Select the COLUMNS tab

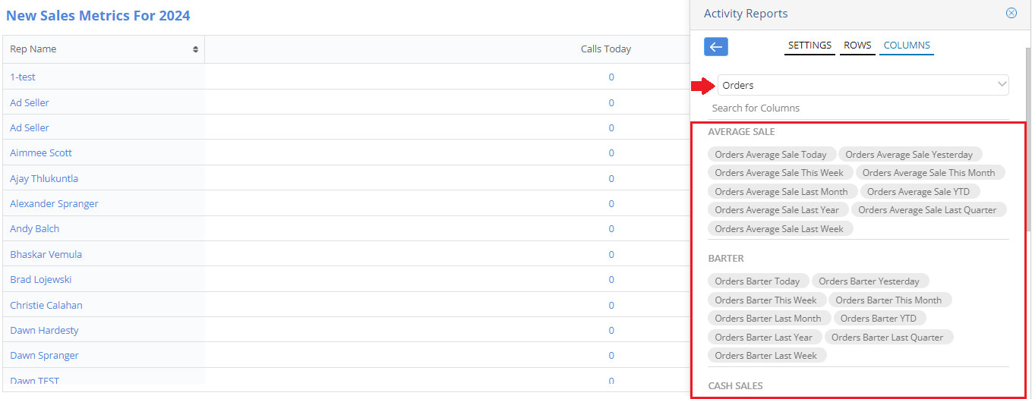click(x=907, y=46)
